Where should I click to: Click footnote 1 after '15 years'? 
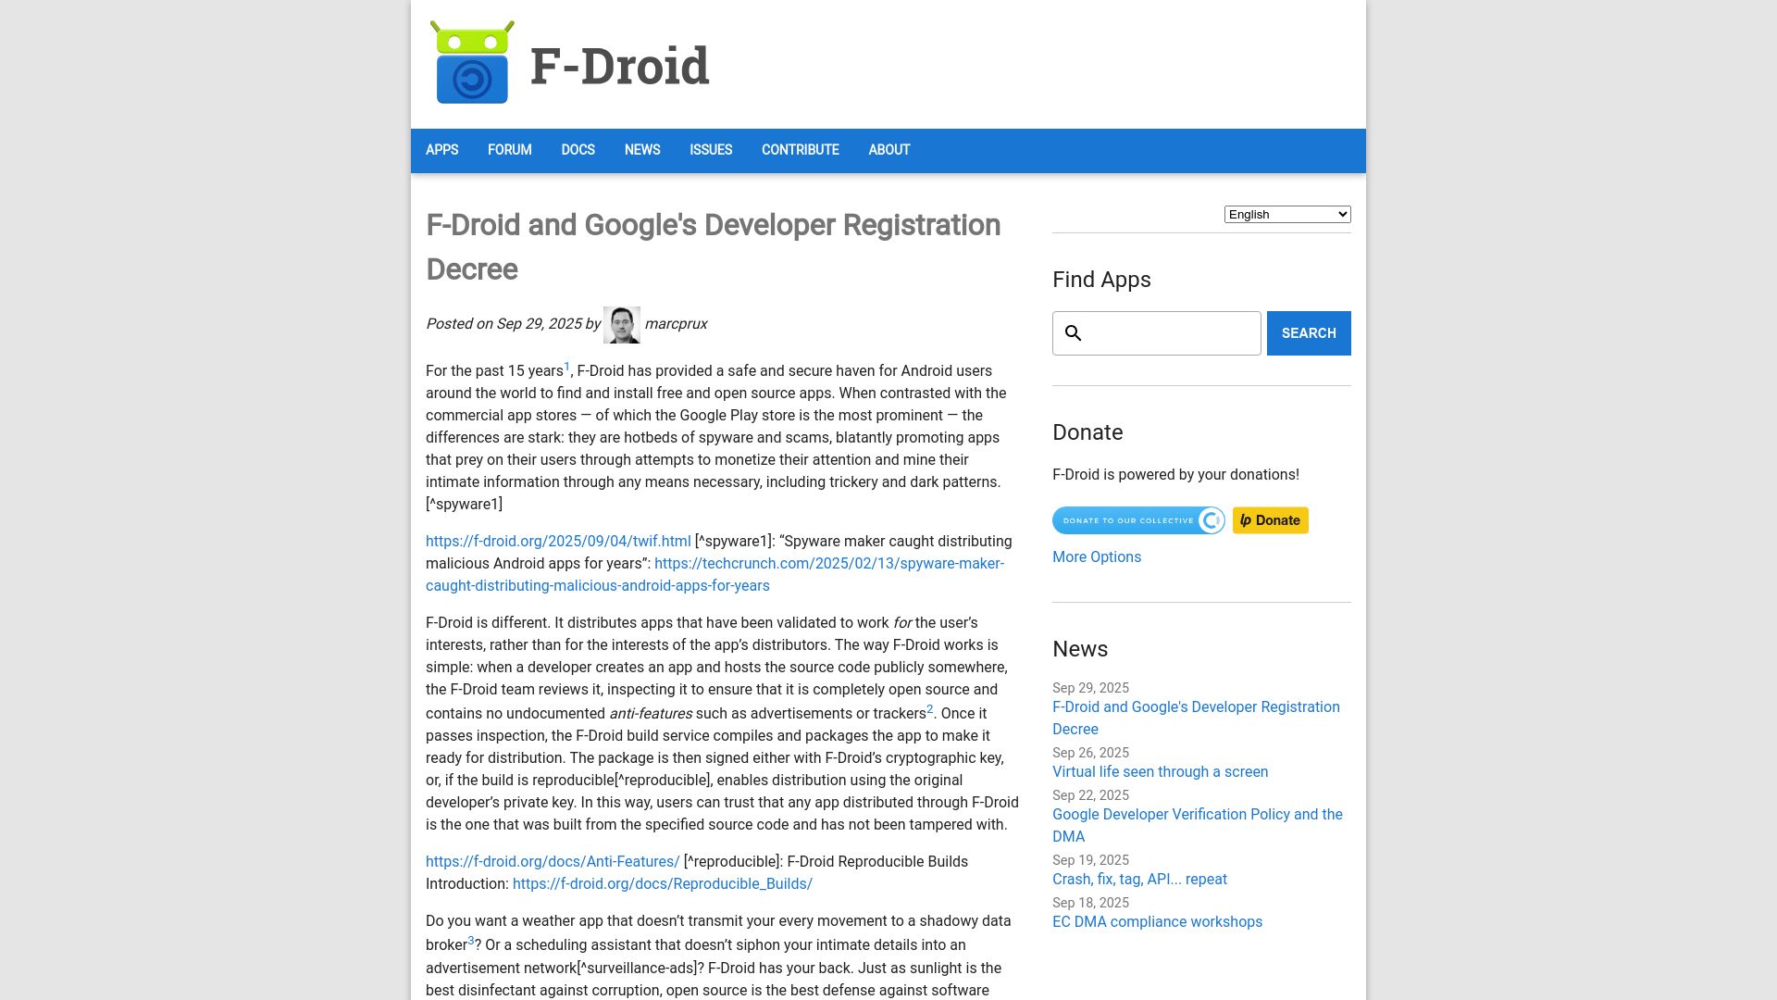point(567,367)
